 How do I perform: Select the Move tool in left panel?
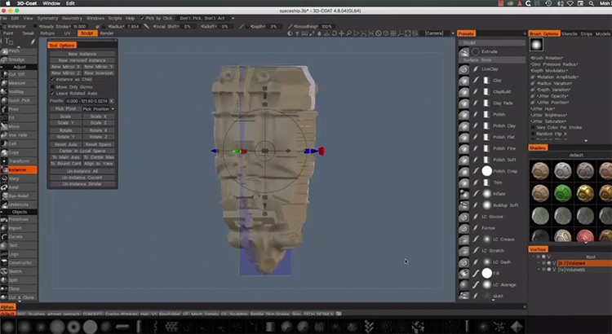click(18, 126)
